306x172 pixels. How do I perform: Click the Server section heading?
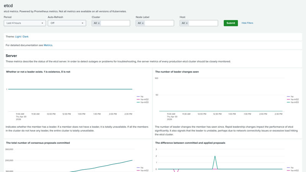11,56
